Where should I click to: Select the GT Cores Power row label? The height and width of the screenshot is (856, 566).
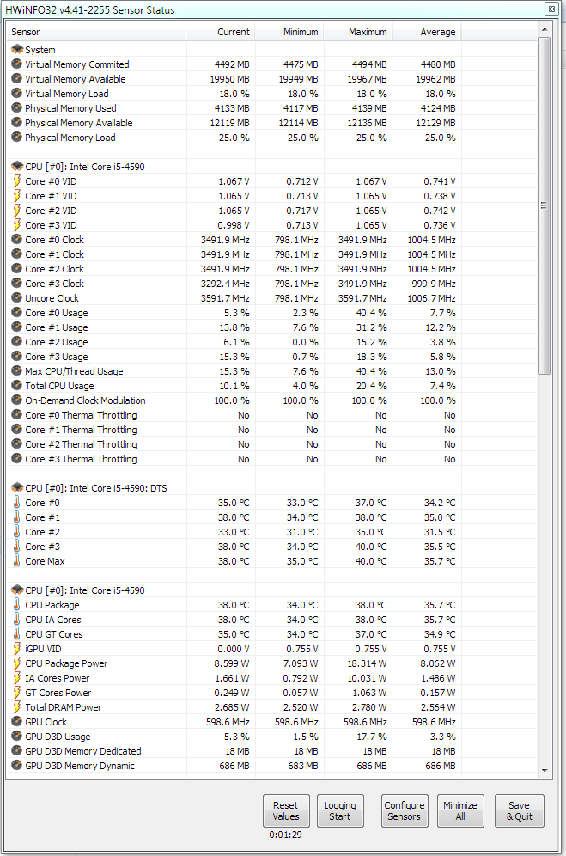coord(58,693)
